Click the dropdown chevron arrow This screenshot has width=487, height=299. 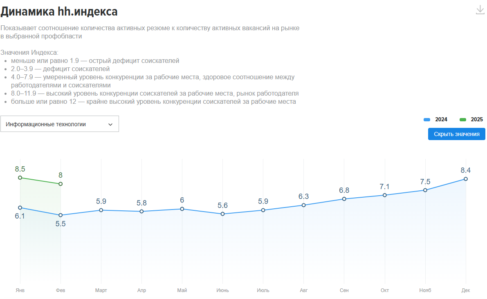coord(110,125)
